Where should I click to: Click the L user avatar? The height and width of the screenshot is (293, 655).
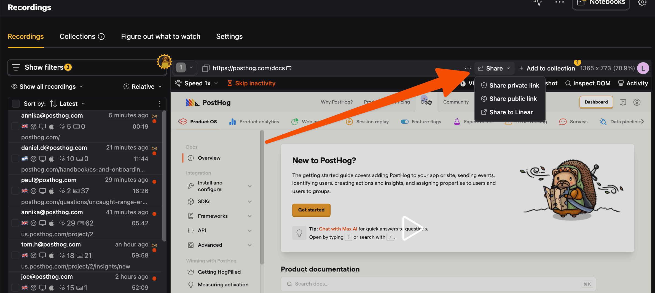pos(643,68)
